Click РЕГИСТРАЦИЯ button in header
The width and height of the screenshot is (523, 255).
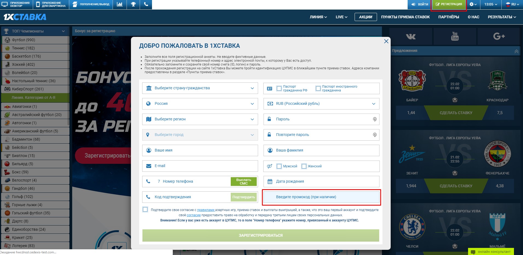(x=449, y=4)
